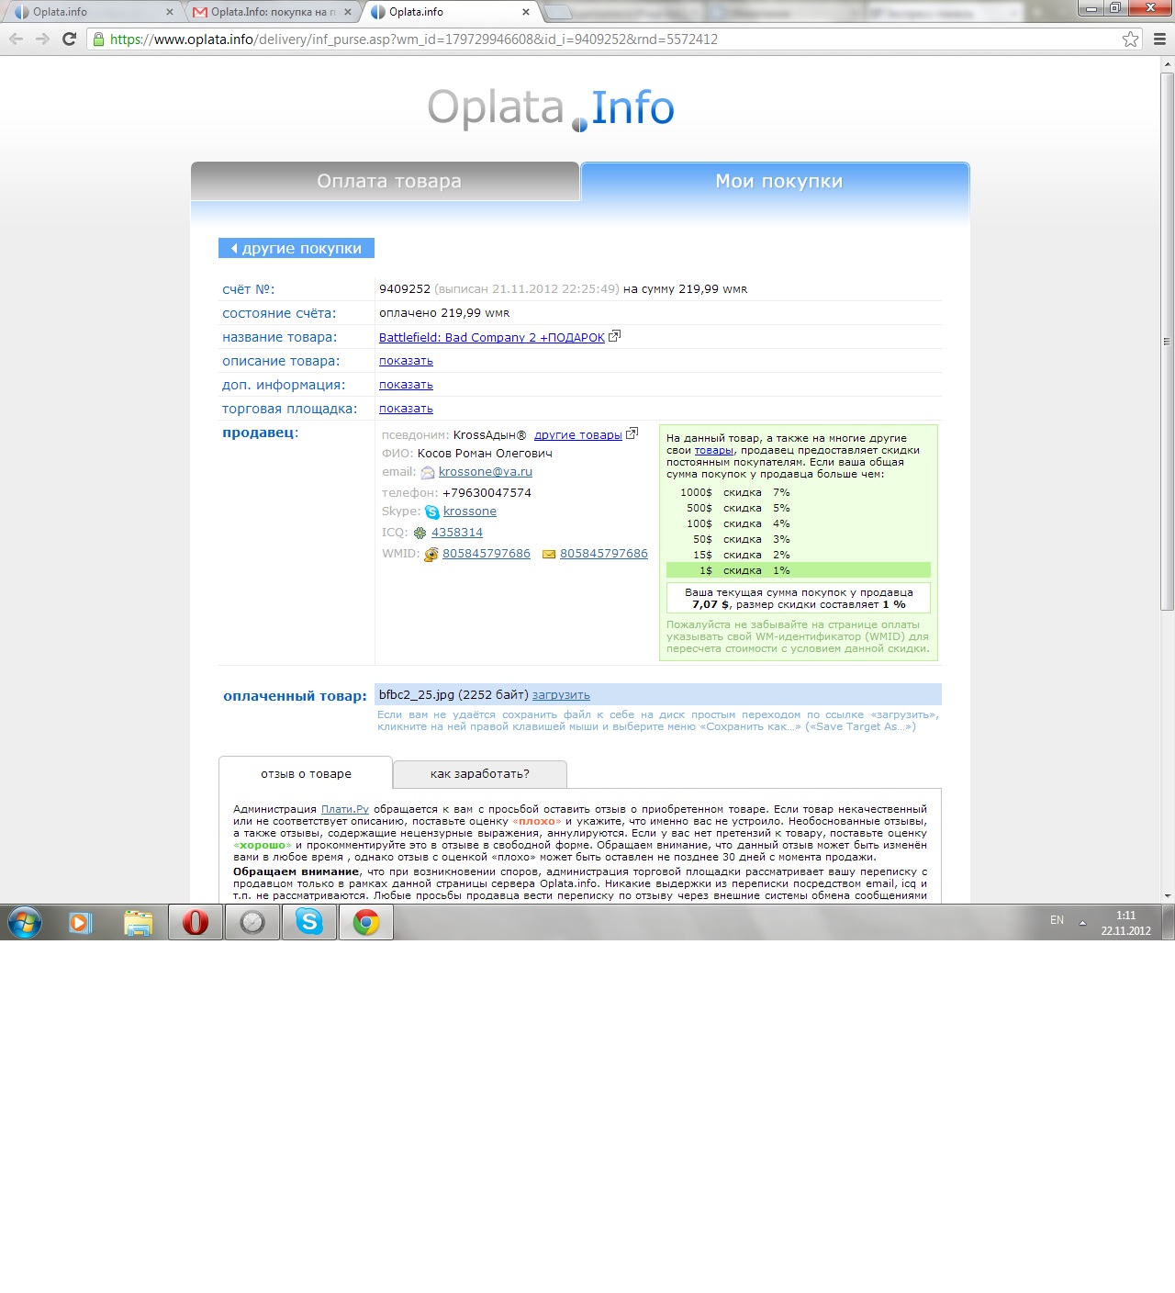Open Windows Start button
Viewport: 1175px width, 1293px height.
pos(25,923)
